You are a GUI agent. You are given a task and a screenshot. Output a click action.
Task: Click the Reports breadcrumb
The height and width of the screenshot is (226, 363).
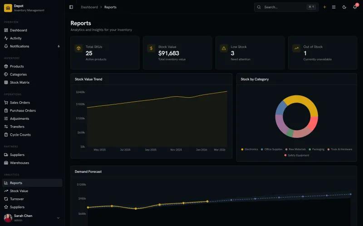[110, 7]
